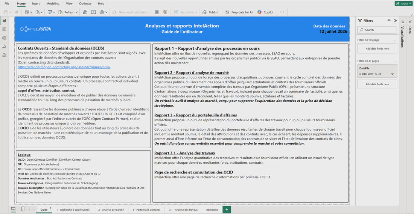Expand the Visualizations pane
Image resolution: width=414 pixels, height=214 pixels.
click(x=403, y=22)
